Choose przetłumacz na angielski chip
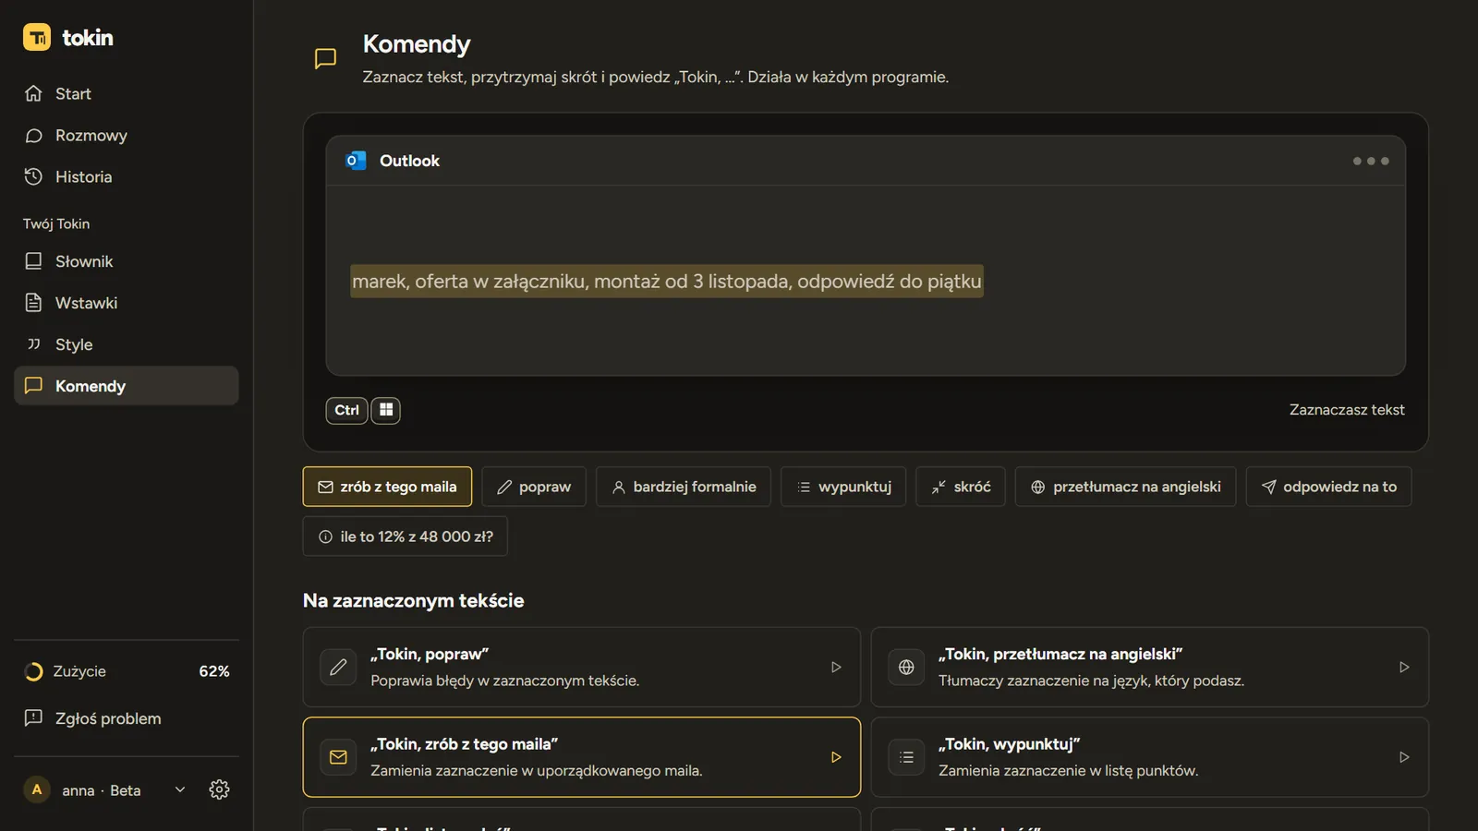This screenshot has height=831, width=1478. (1125, 487)
